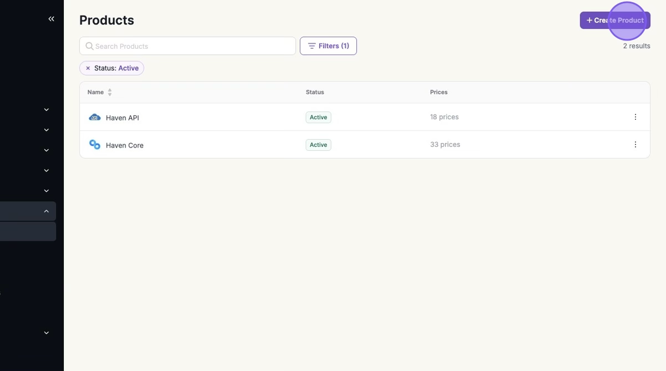666x371 pixels.
Task: Open the three-dot menu for Haven API
Action: point(635,117)
